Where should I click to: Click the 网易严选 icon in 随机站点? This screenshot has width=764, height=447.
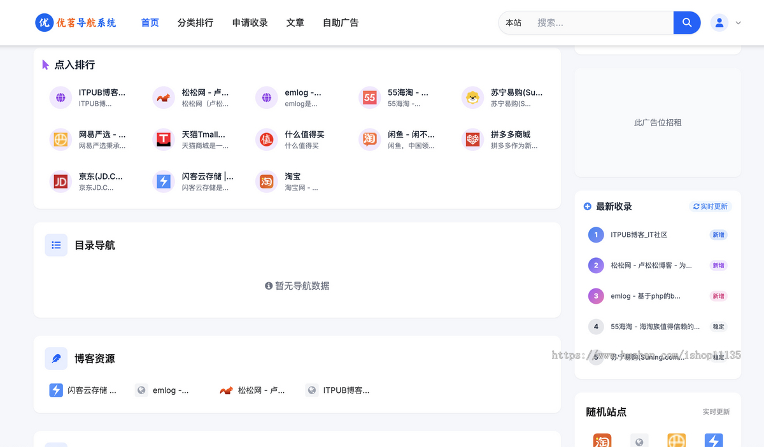[676, 441]
